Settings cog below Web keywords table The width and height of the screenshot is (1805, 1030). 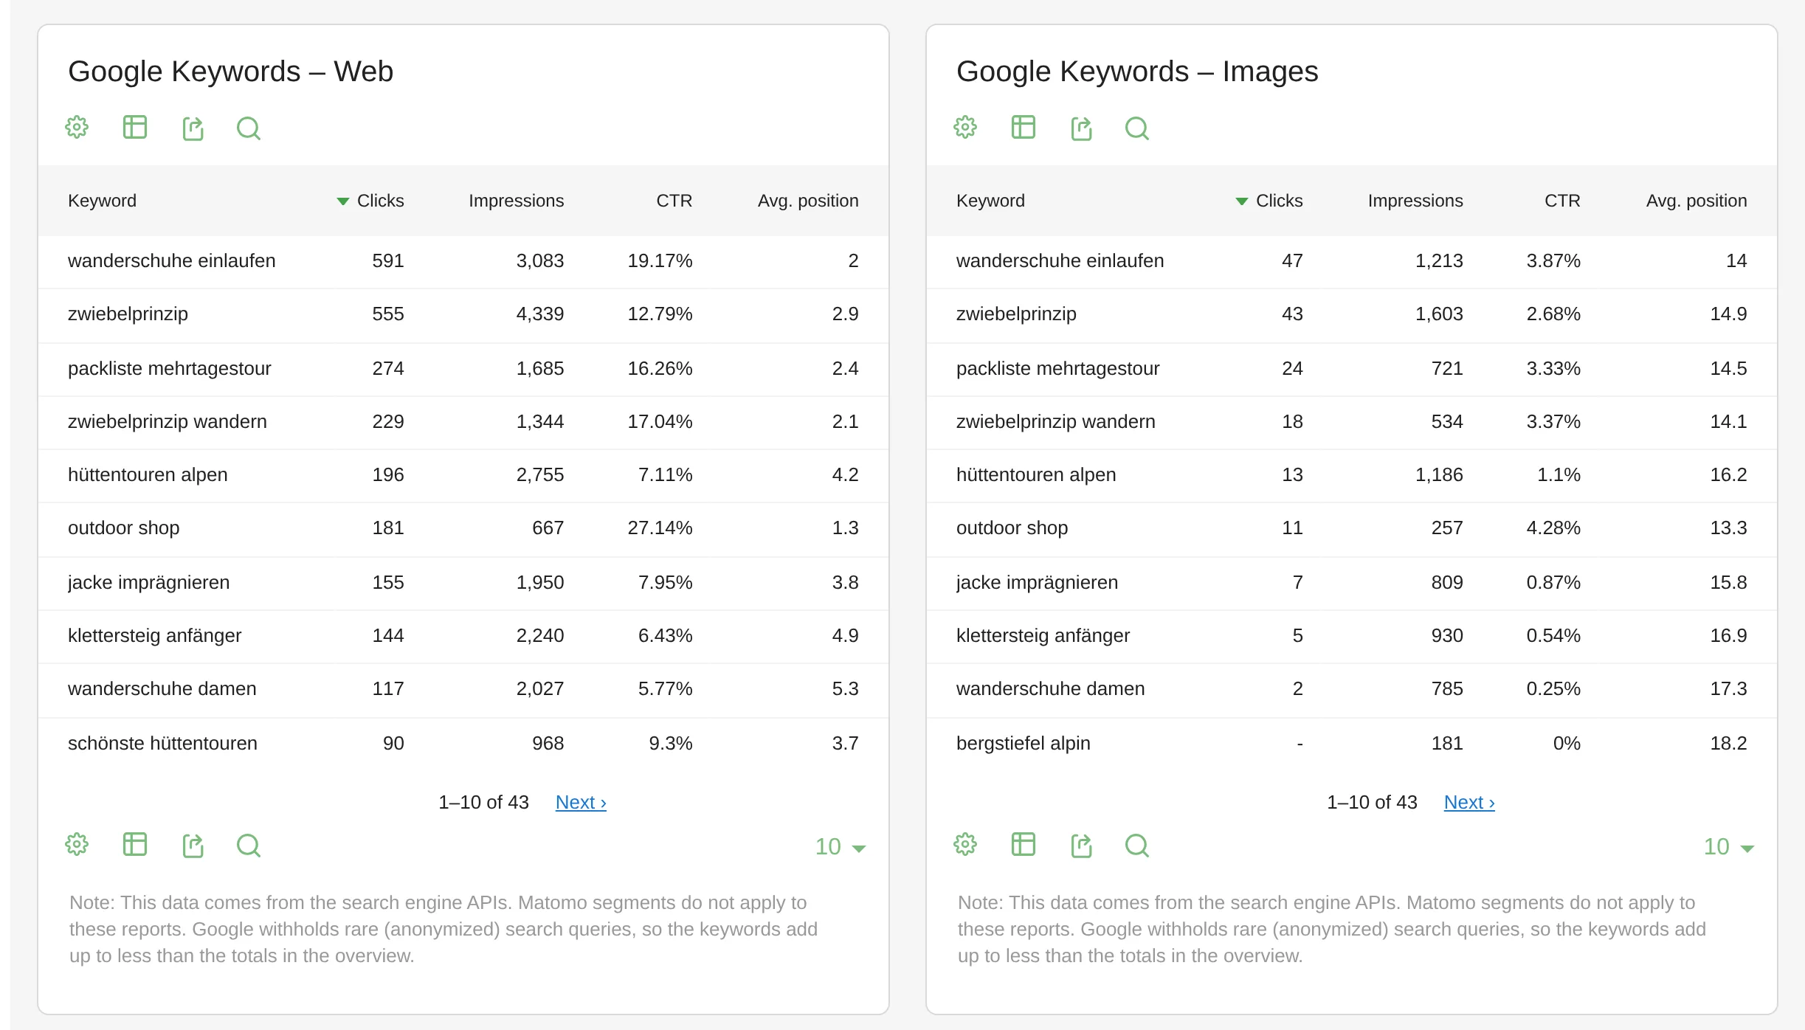77,845
